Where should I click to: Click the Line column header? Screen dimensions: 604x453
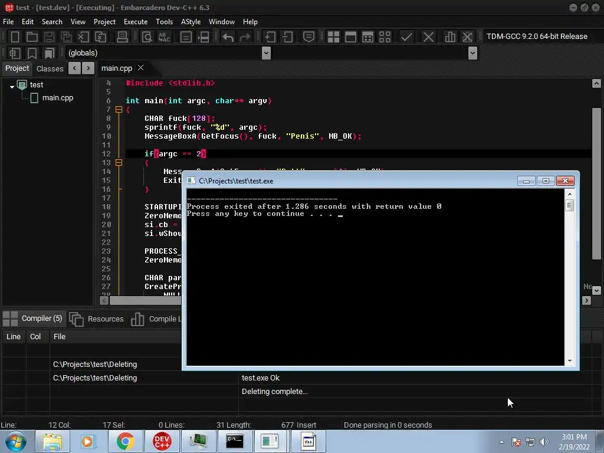click(14, 337)
